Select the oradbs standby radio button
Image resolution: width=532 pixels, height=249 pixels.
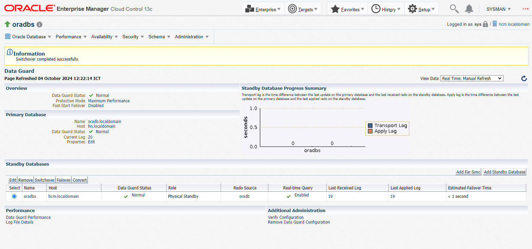14,196
